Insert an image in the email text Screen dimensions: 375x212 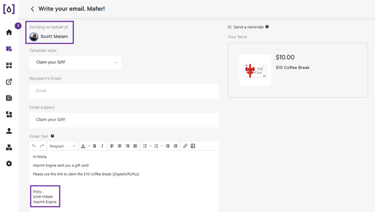pyautogui.click(x=193, y=146)
